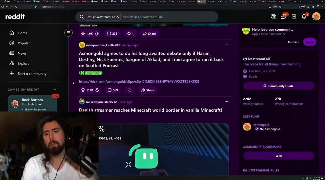Go back in the browser

click(6, 6)
